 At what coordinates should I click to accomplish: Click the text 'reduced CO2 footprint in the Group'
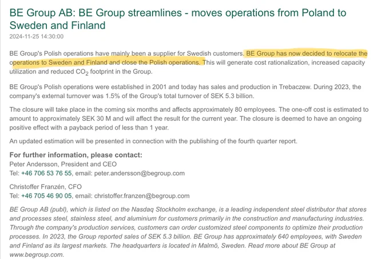coord(101,72)
